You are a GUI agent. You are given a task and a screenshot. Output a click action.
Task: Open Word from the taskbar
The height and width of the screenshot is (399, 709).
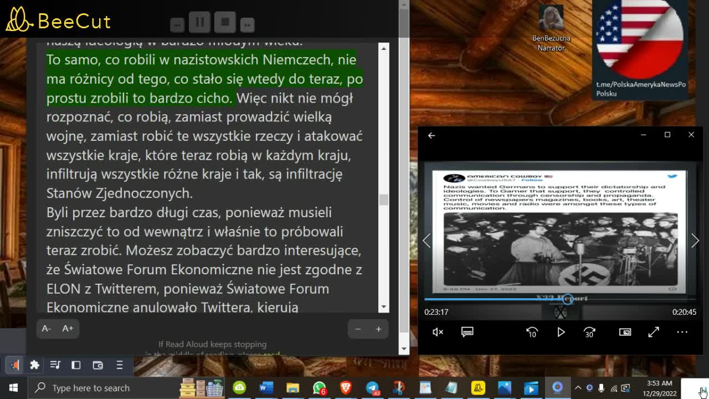266,388
